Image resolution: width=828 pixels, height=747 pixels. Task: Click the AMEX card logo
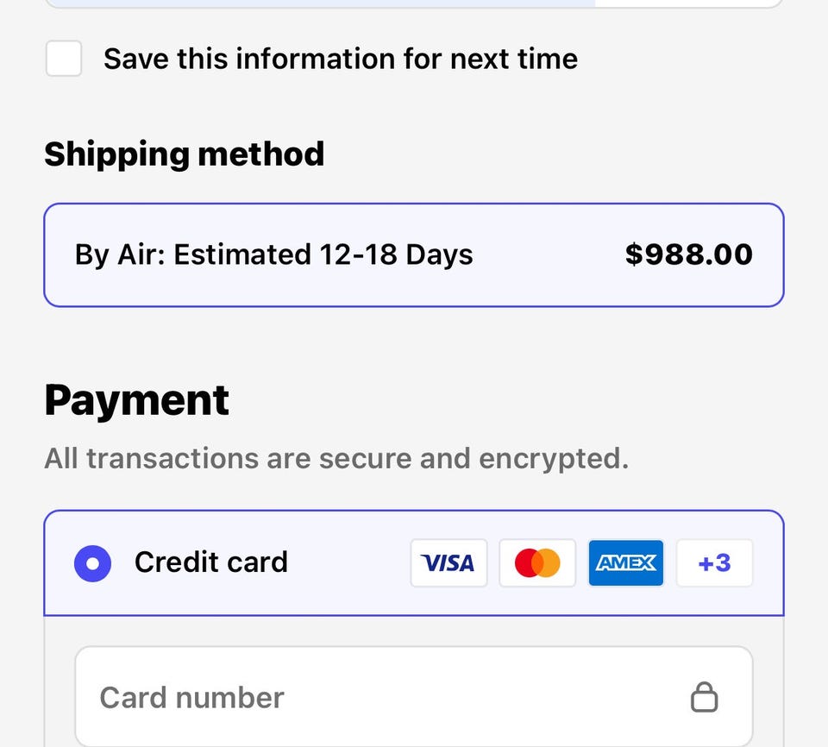[626, 563]
